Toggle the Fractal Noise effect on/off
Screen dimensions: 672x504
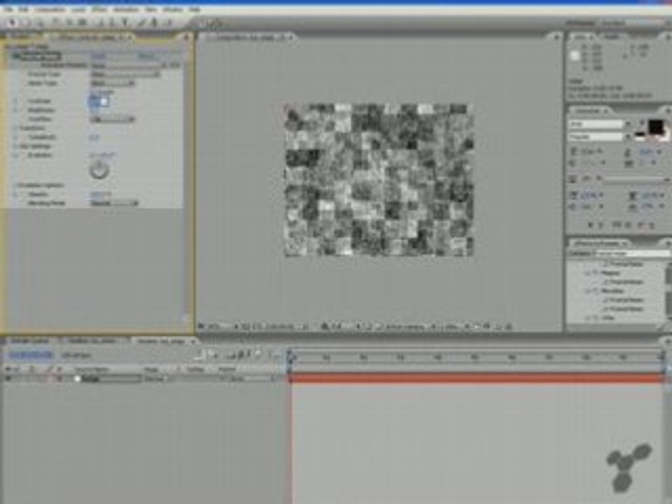click(x=16, y=56)
